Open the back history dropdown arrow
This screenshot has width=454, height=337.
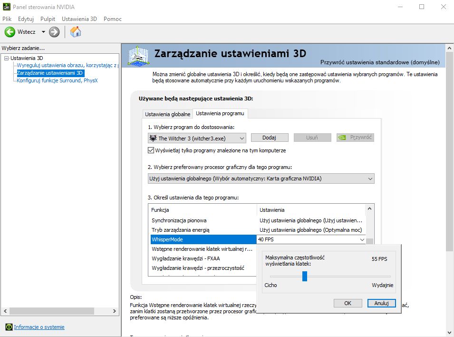(x=43, y=32)
